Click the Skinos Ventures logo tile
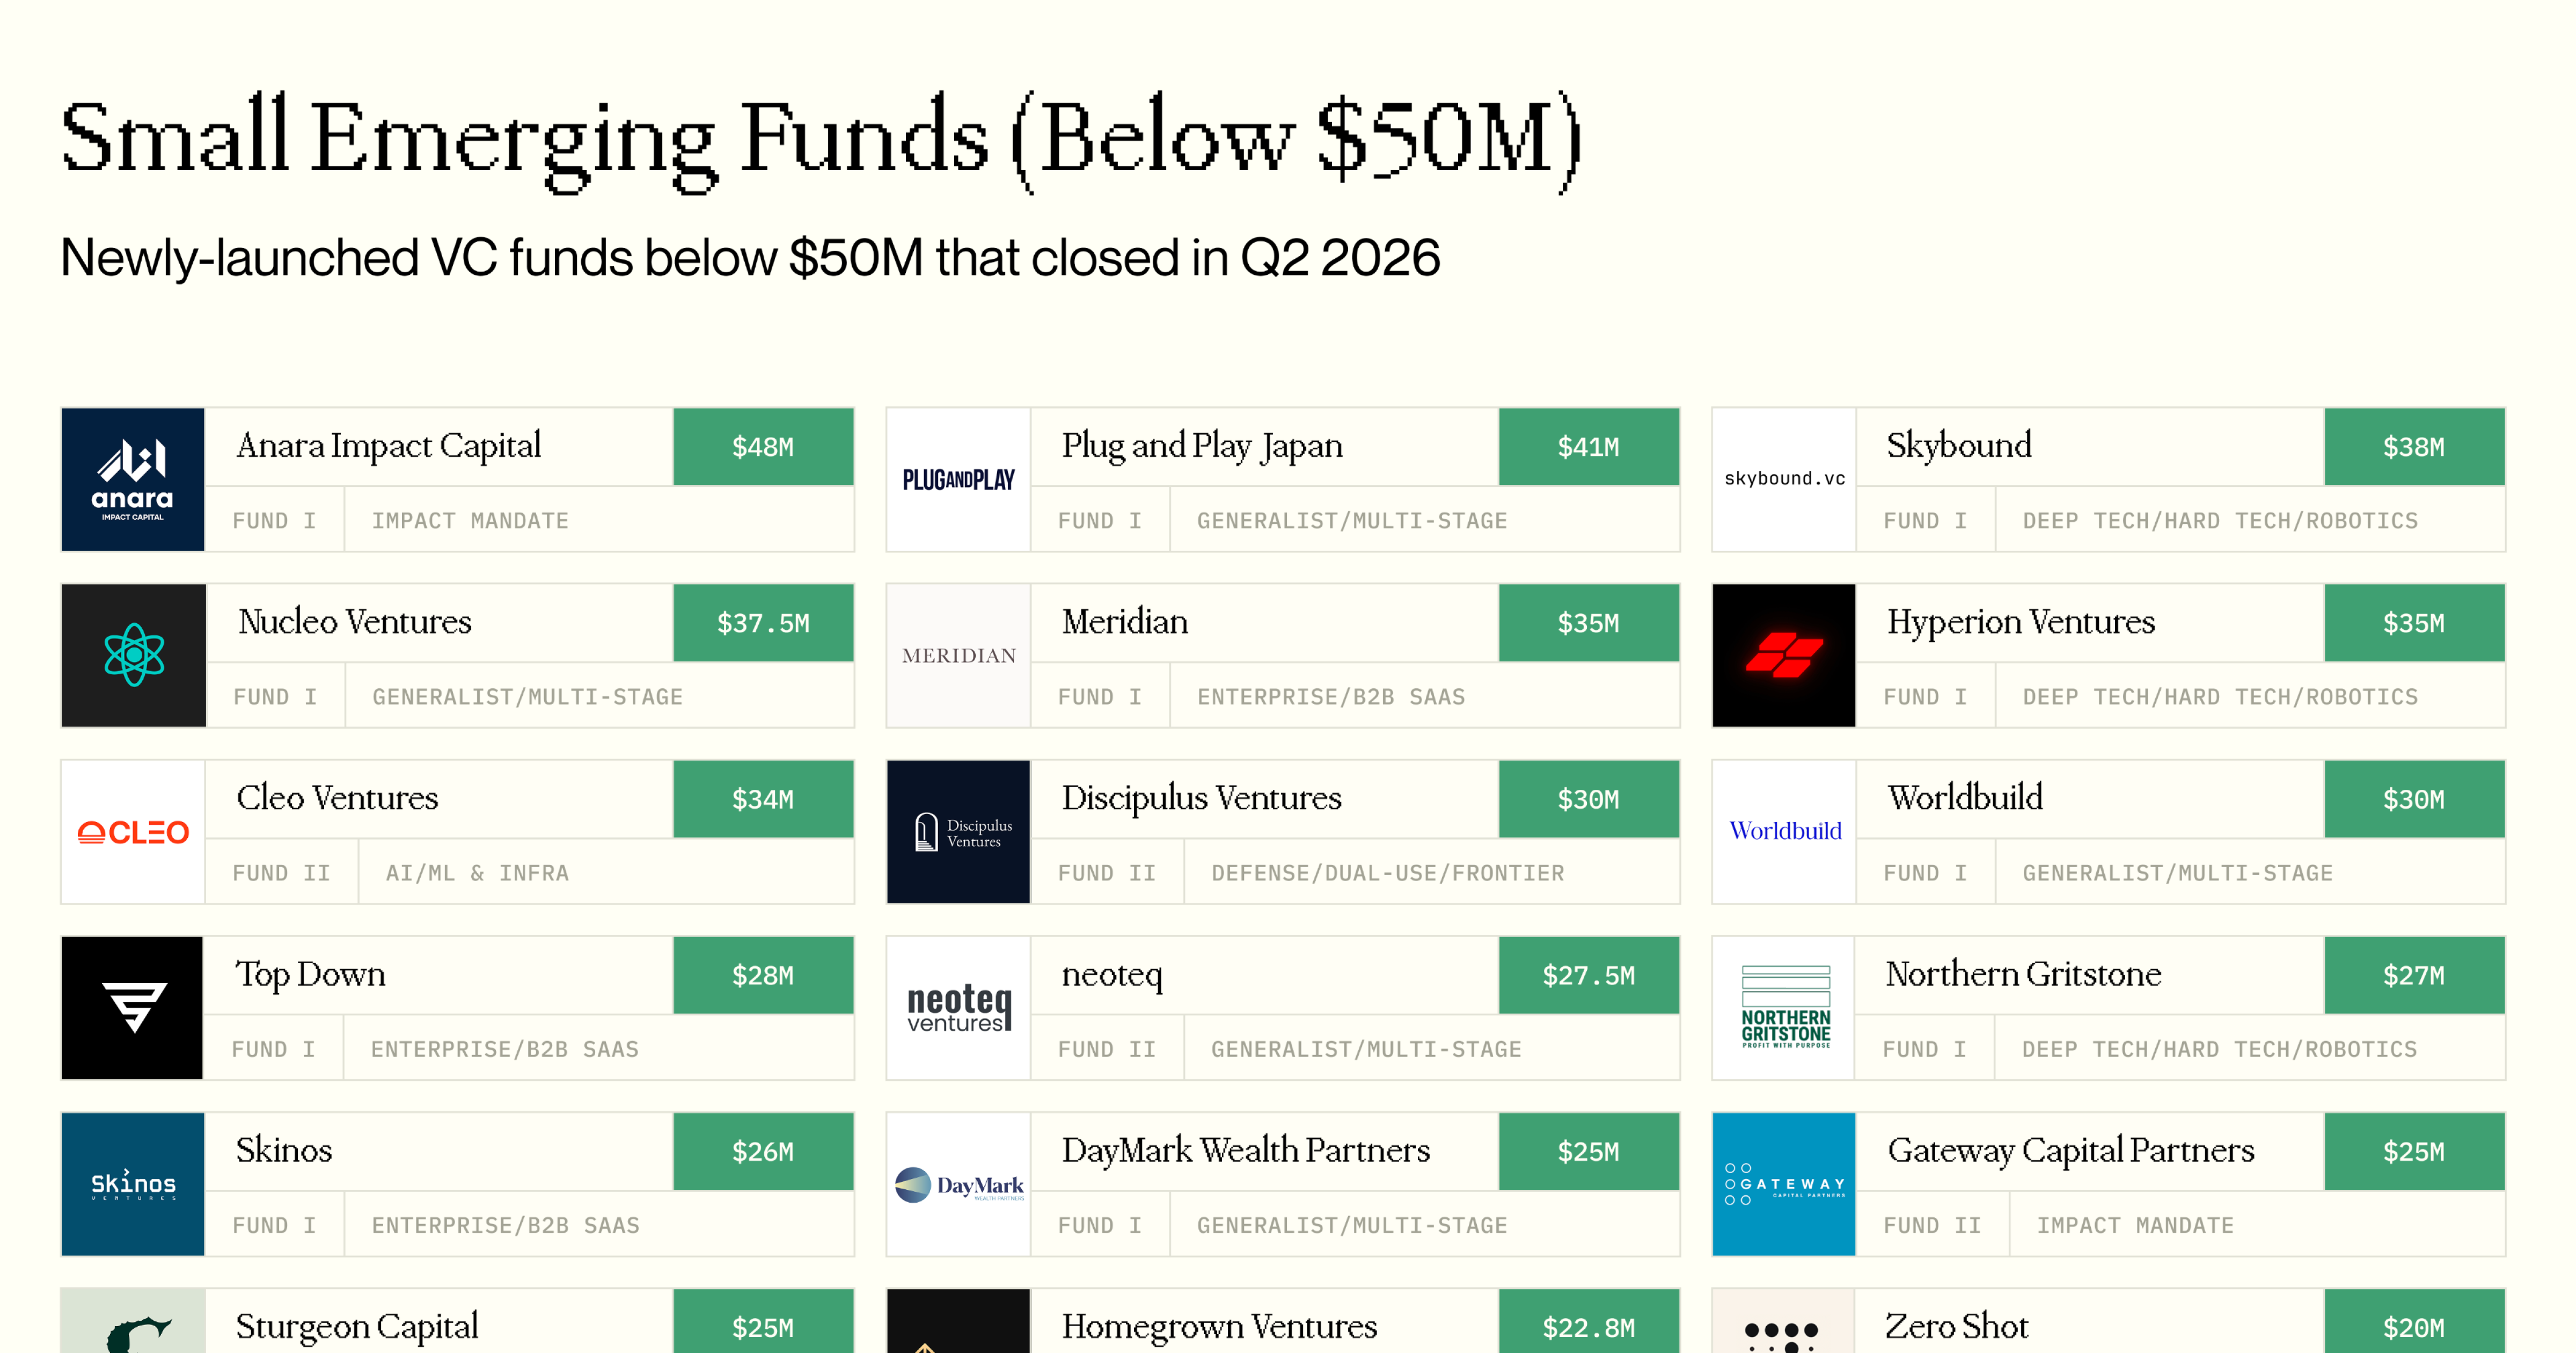 pyautogui.click(x=133, y=1184)
